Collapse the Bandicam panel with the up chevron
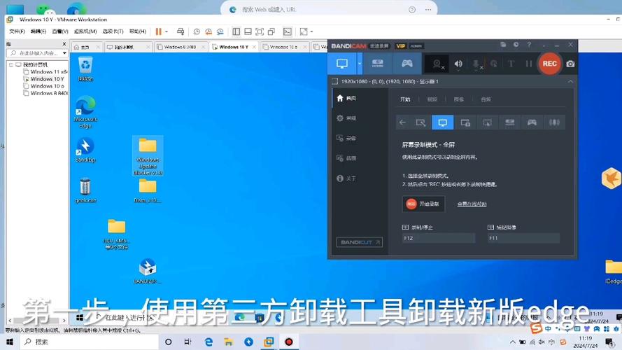Screen dimensions: 622x350 click(570, 81)
